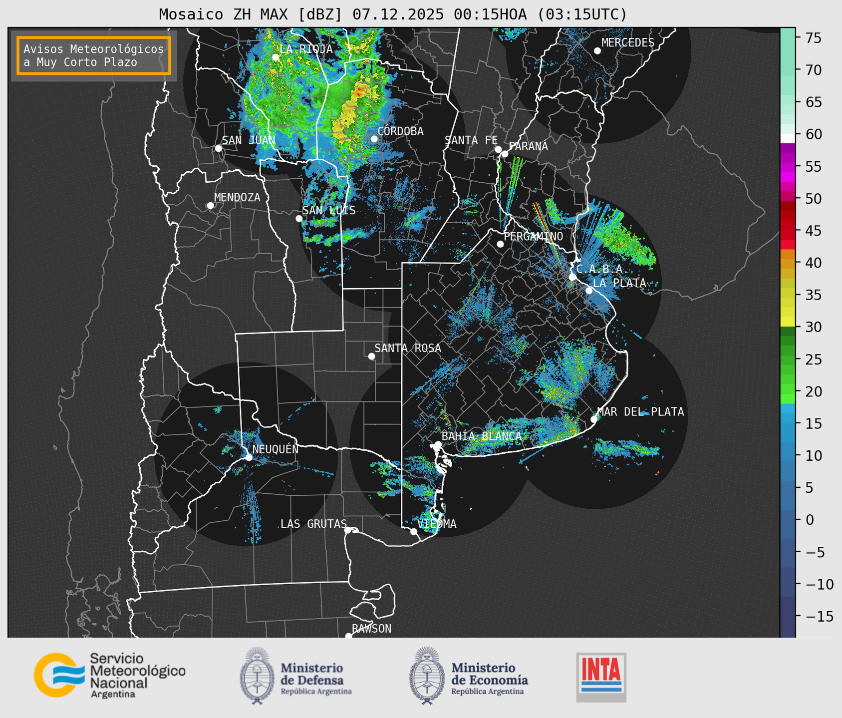This screenshot has height=718, width=842.
Task: Select the SAN LUIS city marker
Action: (x=299, y=219)
